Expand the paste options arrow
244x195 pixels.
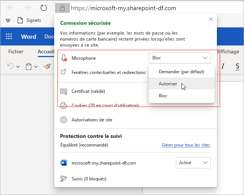(x=36, y=67)
